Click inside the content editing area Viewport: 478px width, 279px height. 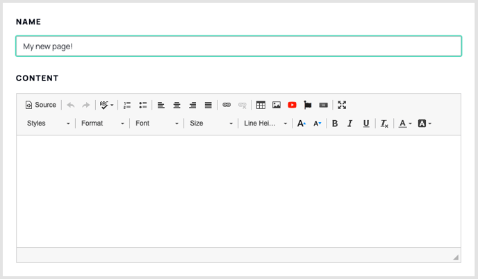point(239,192)
